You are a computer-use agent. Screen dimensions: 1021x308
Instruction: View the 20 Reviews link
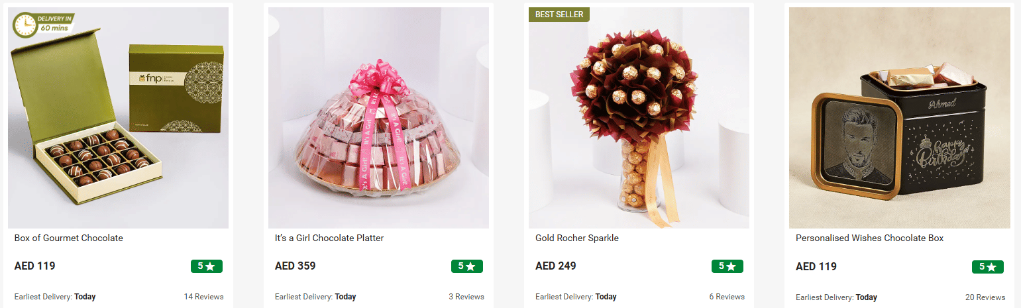click(x=985, y=297)
